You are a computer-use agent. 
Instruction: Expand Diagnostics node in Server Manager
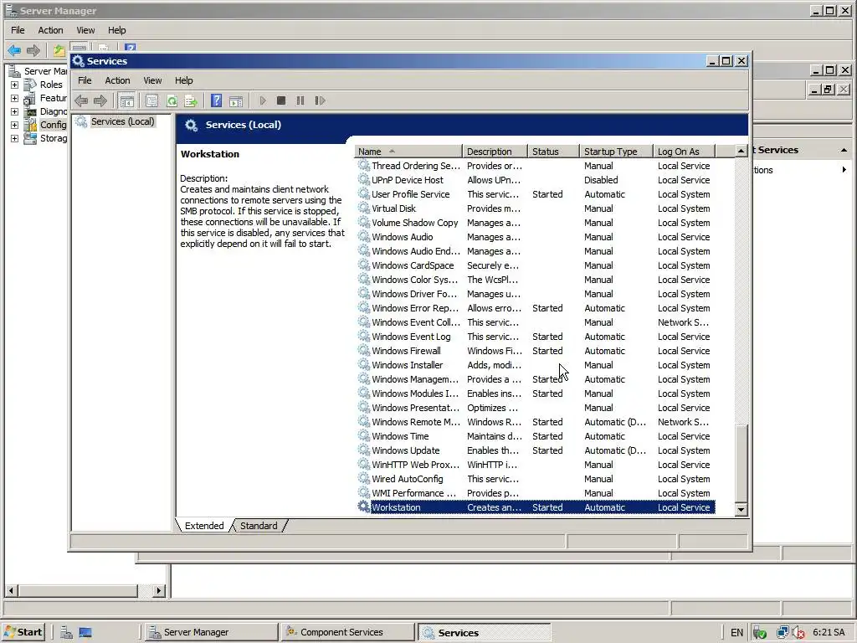click(x=15, y=111)
